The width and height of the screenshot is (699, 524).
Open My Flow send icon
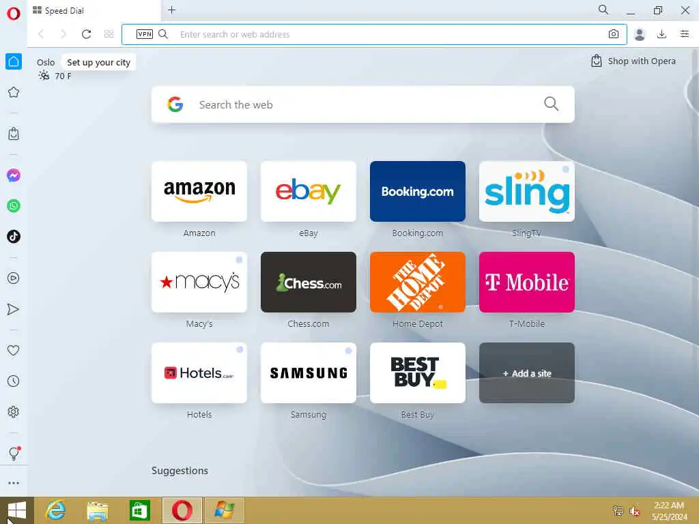point(14,309)
